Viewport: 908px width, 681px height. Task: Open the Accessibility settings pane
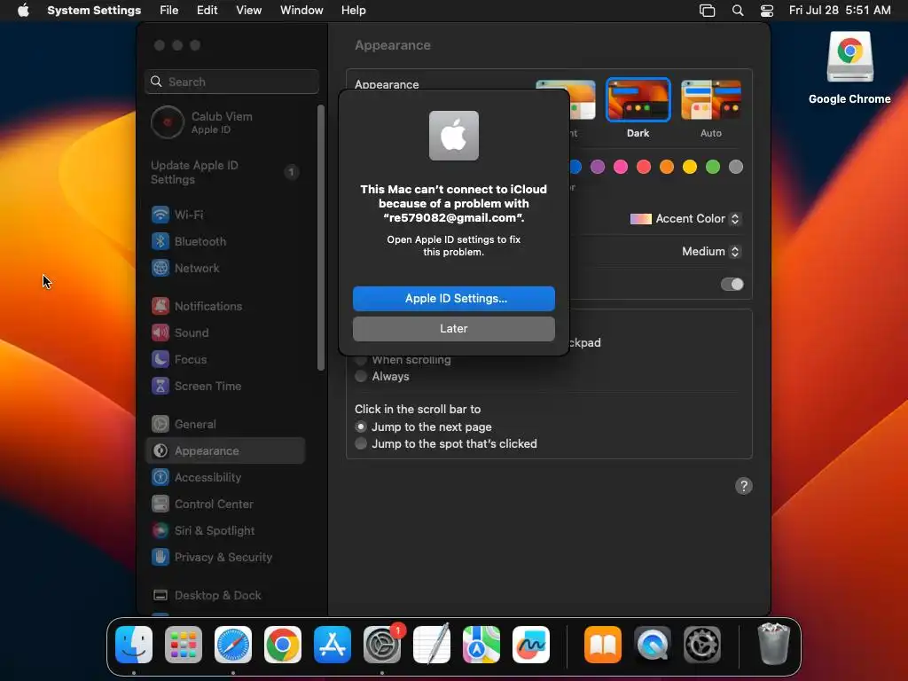(x=224, y=478)
